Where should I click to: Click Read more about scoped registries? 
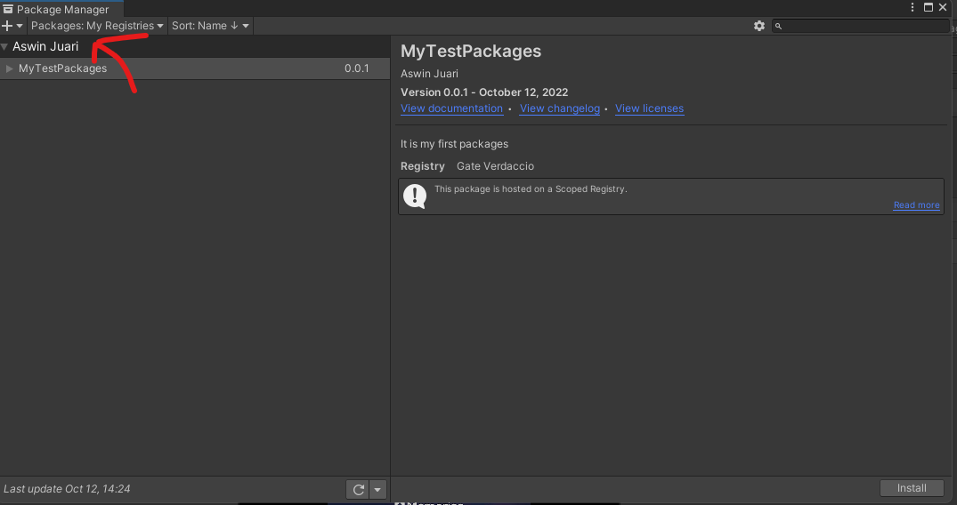click(916, 205)
